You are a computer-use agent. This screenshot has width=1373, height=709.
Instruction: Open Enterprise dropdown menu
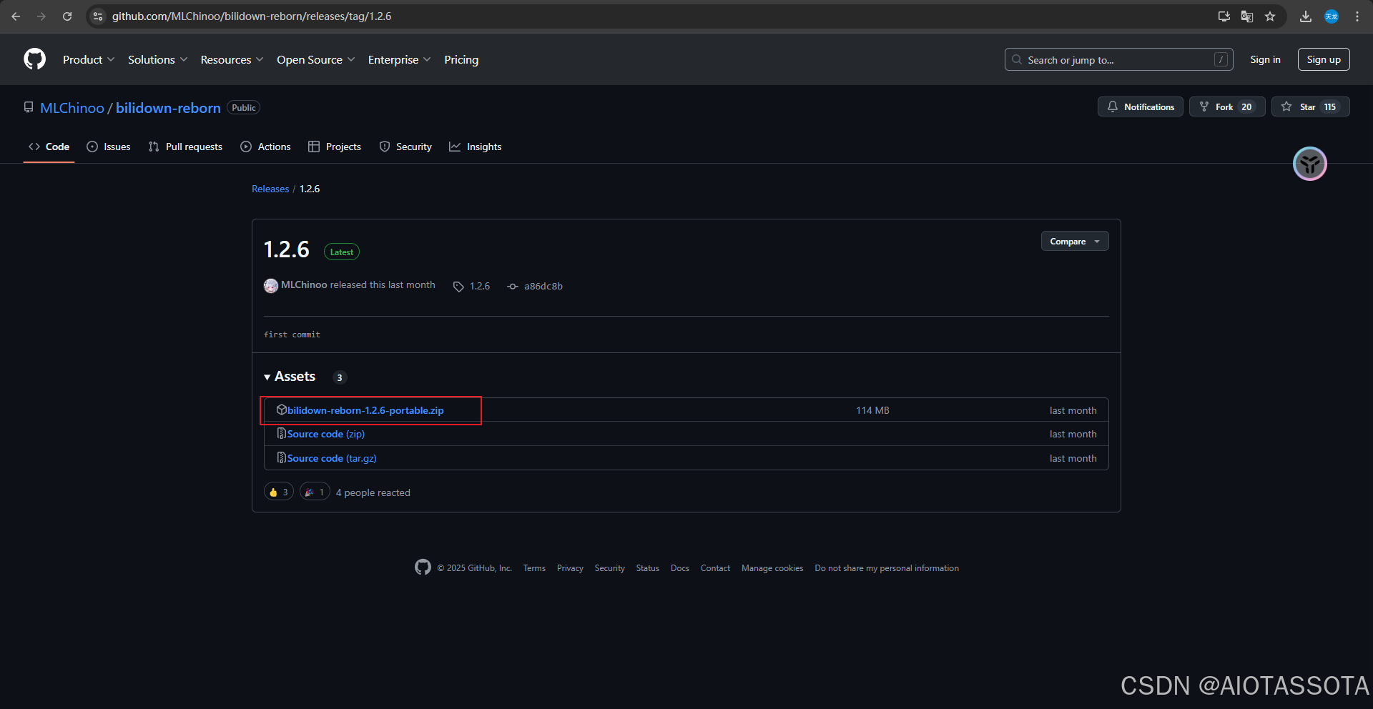399,60
